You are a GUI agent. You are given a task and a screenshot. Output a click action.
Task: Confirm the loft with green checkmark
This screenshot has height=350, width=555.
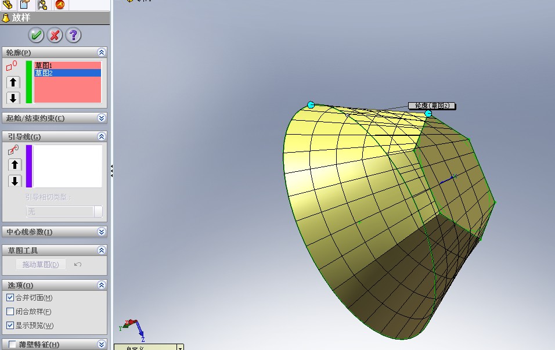[x=36, y=35]
